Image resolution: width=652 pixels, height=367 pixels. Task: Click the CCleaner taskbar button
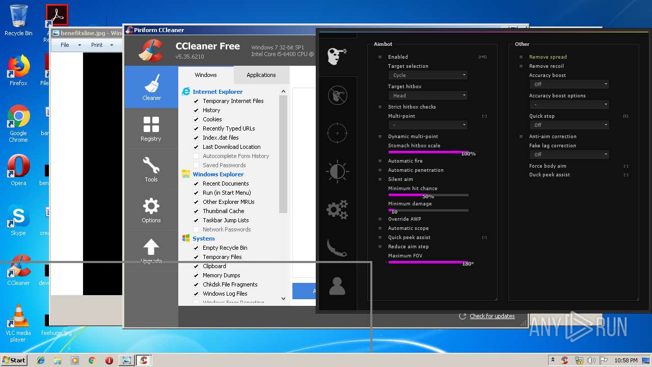click(144, 360)
